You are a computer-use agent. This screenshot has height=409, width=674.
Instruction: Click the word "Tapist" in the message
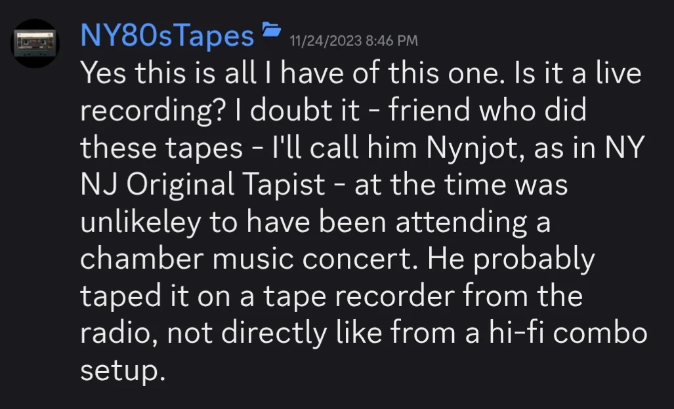click(285, 186)
